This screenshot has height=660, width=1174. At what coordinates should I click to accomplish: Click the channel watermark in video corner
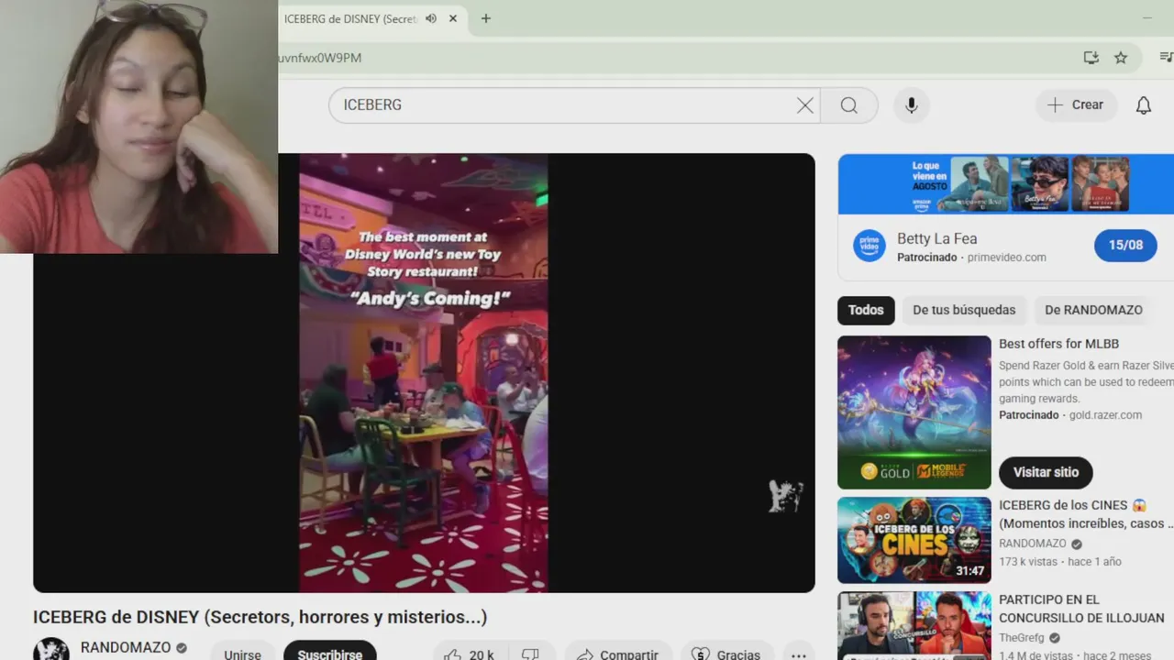786,496
